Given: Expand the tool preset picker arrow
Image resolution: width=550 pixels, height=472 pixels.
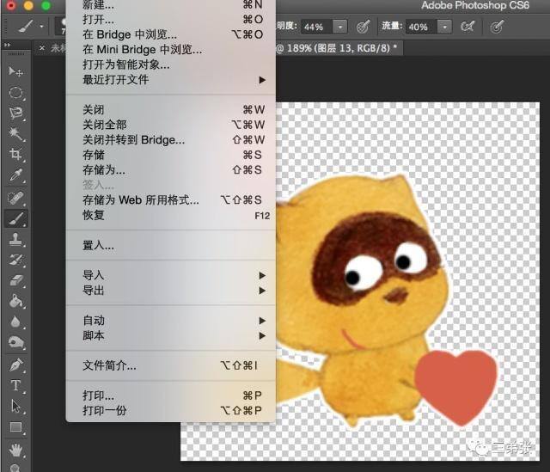Looking at the screenshot, I should [41, 27].
